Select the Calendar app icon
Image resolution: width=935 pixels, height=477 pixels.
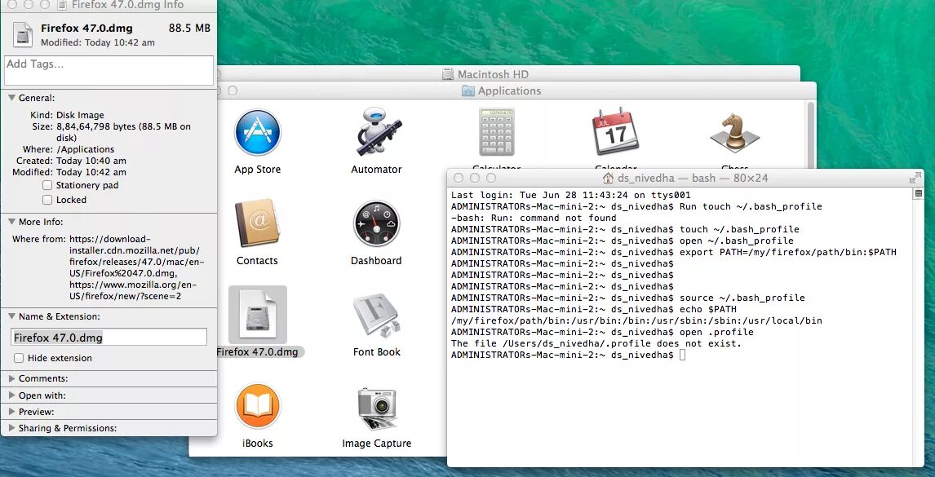[615, 131]
